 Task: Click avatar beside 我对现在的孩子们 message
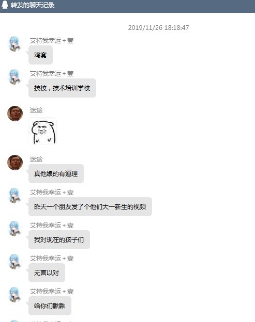tap(15, 229)
